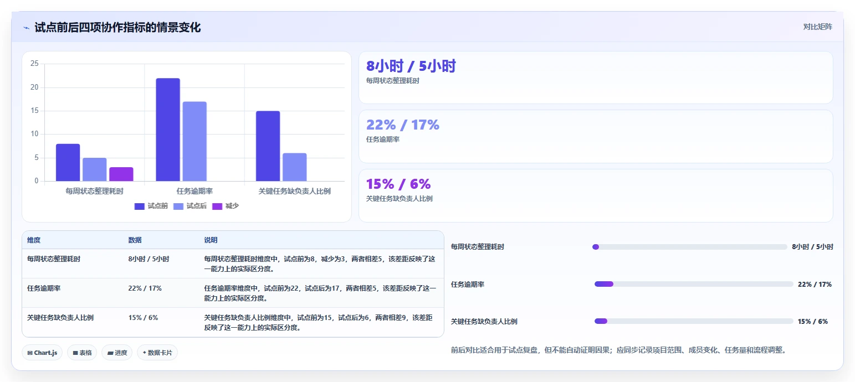Click the 关键任务缺负责人比例 progress bar
This screenshot has height=382, width=855.
pyautogui.click(x=694, y=321)
